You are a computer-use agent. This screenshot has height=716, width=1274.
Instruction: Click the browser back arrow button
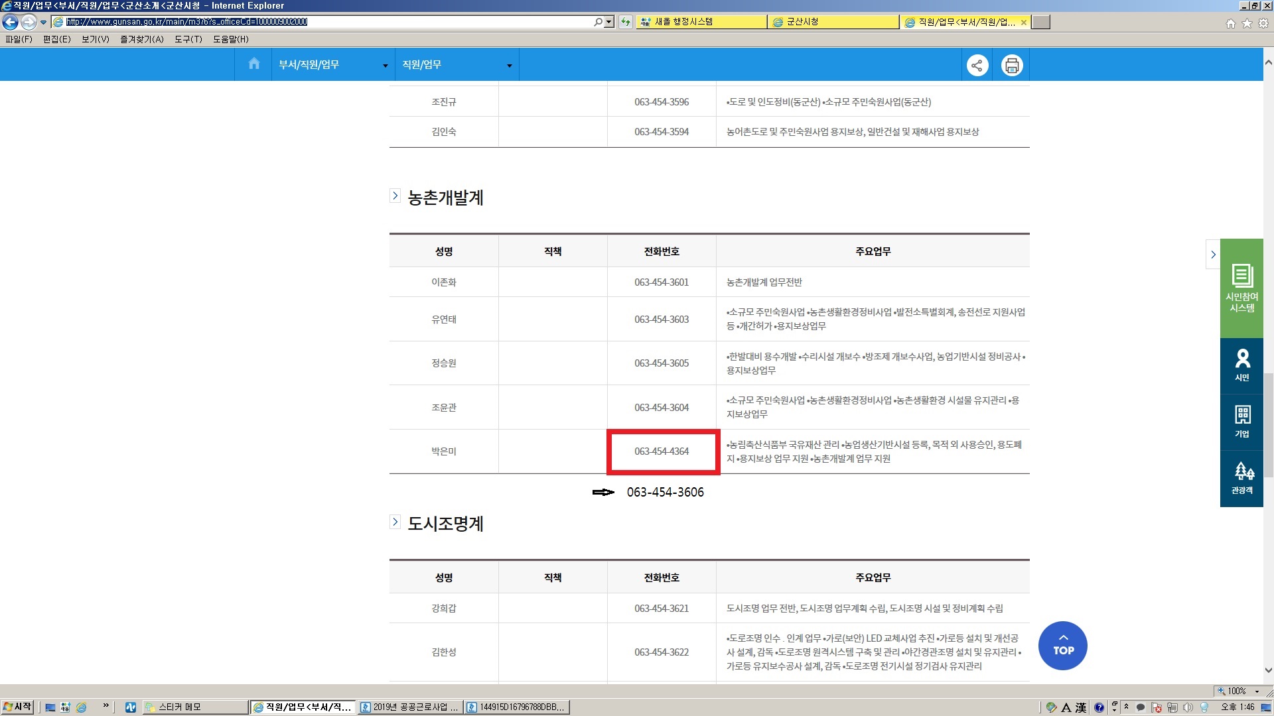click(x=10, y=22)
